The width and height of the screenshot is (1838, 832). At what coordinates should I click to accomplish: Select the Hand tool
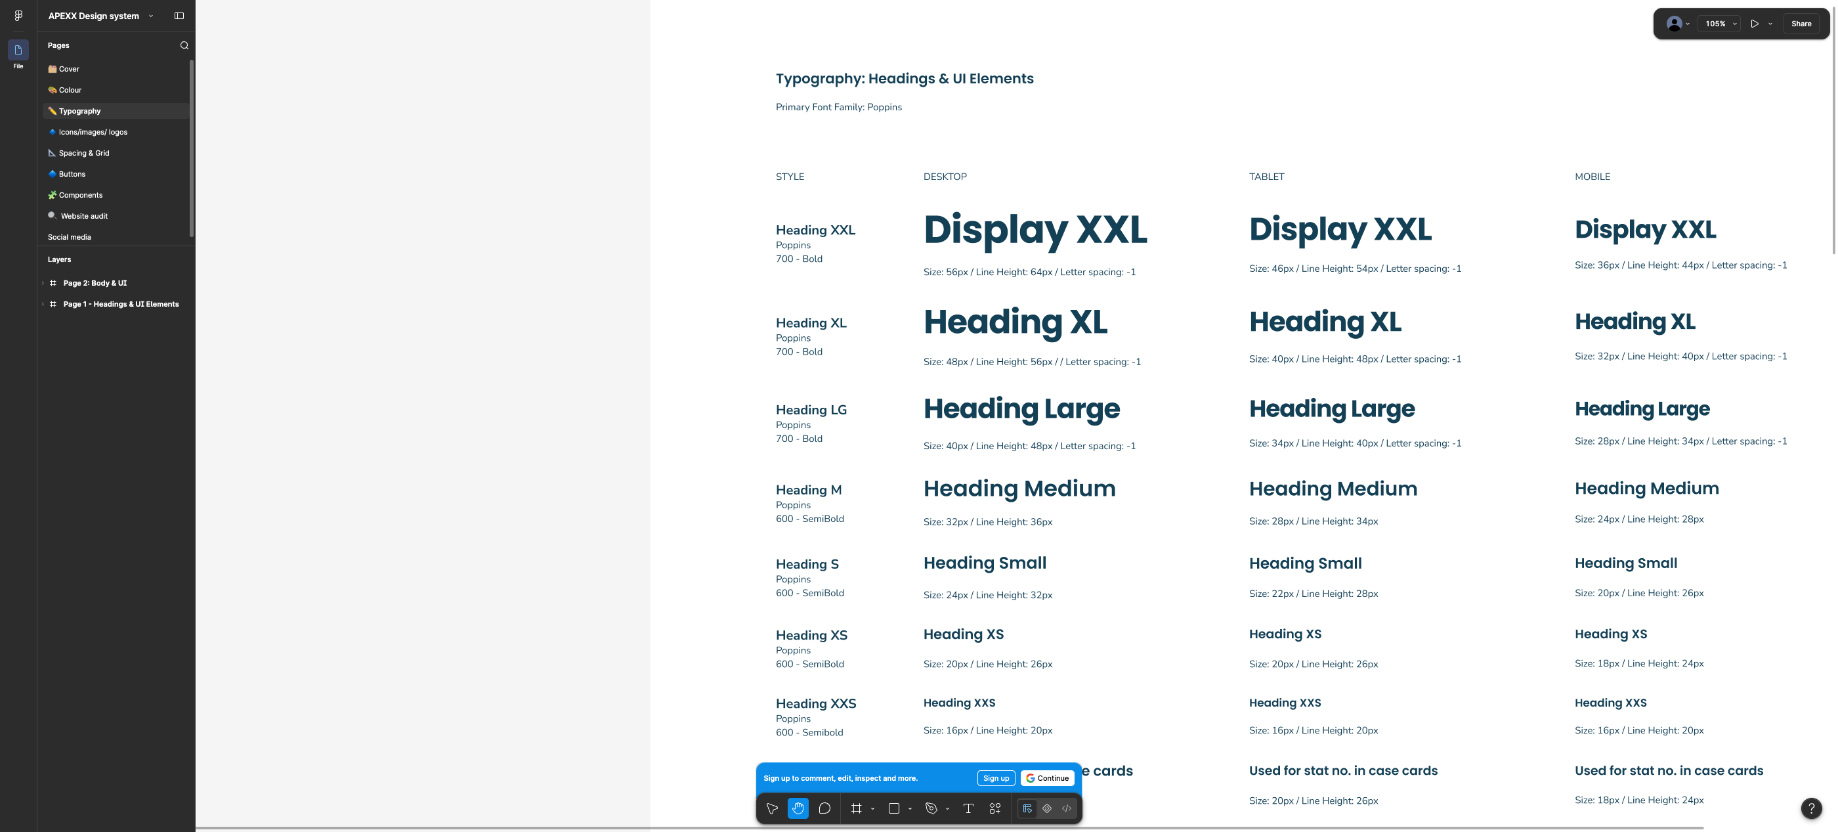click(x=798, y=808)
